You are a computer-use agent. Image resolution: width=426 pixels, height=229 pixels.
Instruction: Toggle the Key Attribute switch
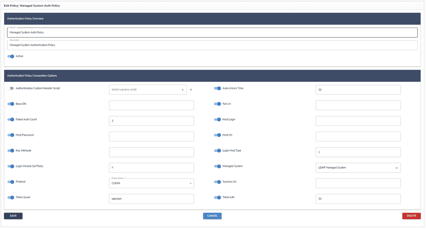[11, 150]
